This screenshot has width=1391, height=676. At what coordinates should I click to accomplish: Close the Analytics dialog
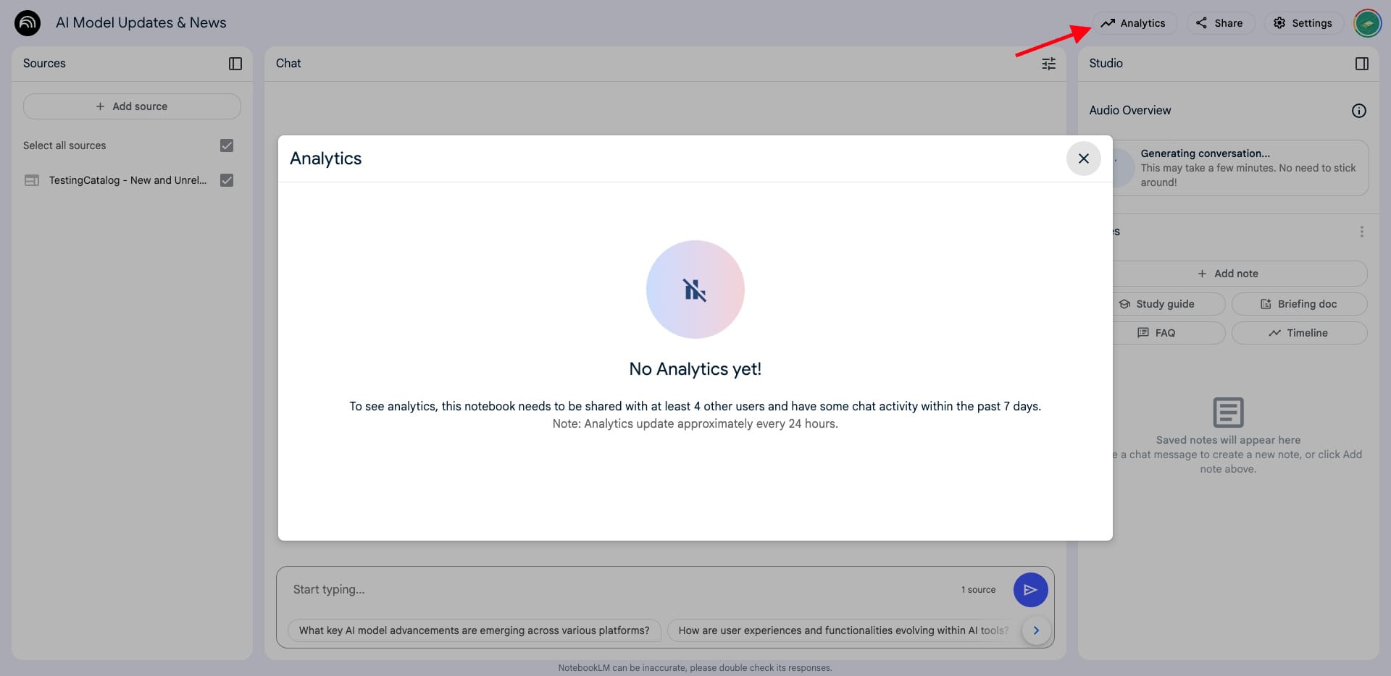[x=1084, y=159]
